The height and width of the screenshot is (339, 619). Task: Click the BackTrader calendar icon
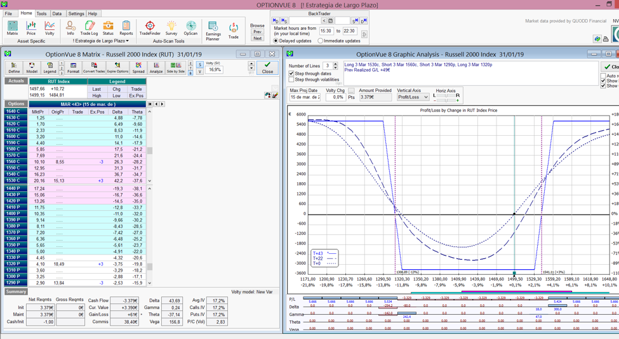331,20
